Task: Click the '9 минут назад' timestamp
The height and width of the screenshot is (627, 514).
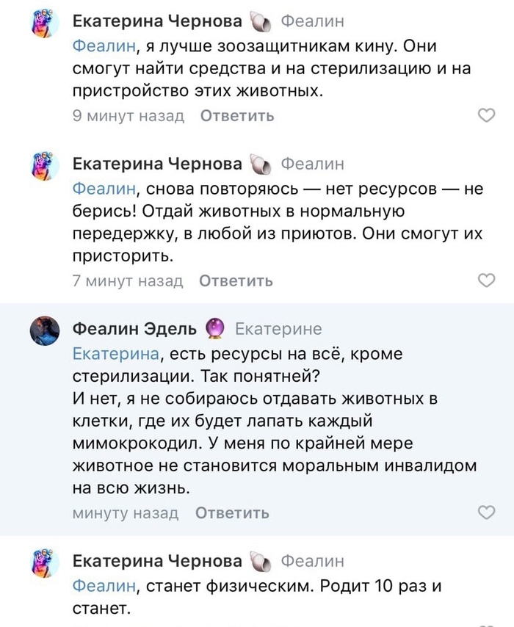Action: coord(128,115)
